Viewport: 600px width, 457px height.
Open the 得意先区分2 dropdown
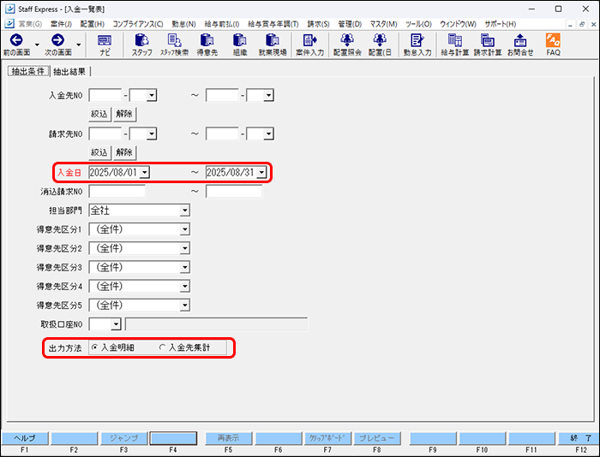tap(185, 248)
